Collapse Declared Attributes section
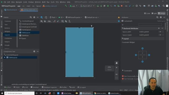The image size is (169, 95). (x=123, y=28)
